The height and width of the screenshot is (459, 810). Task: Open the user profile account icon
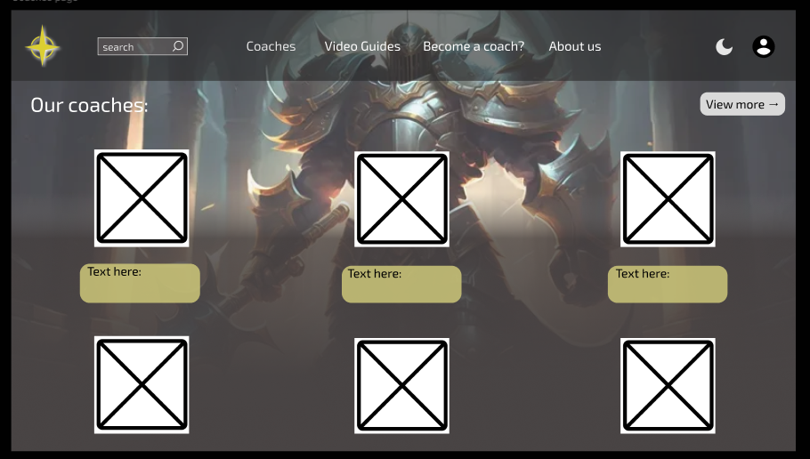(763, 47)
